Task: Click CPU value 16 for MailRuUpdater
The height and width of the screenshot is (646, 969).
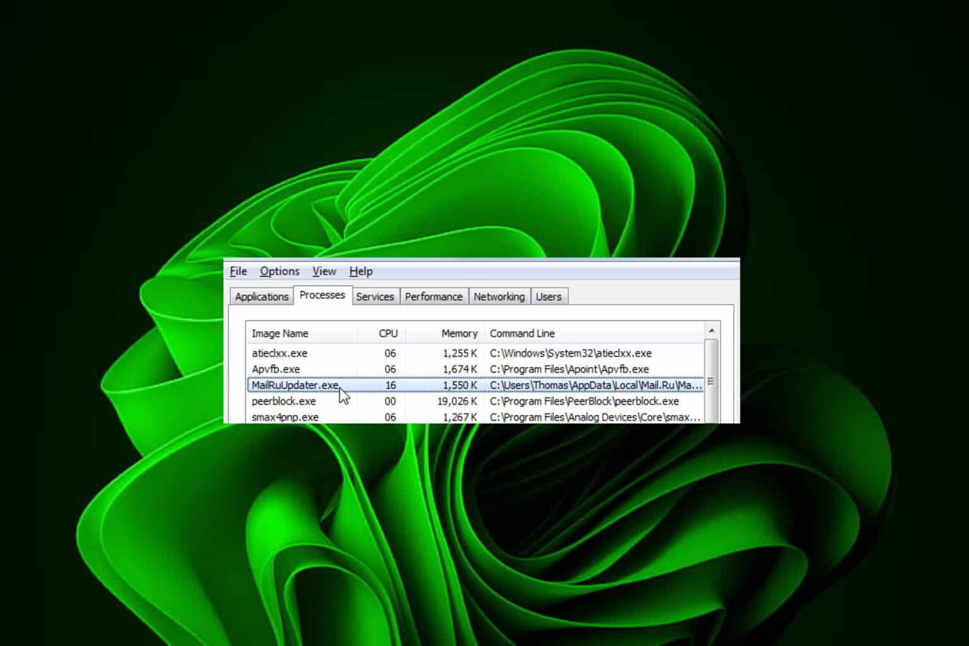Action: pos(391,385)
